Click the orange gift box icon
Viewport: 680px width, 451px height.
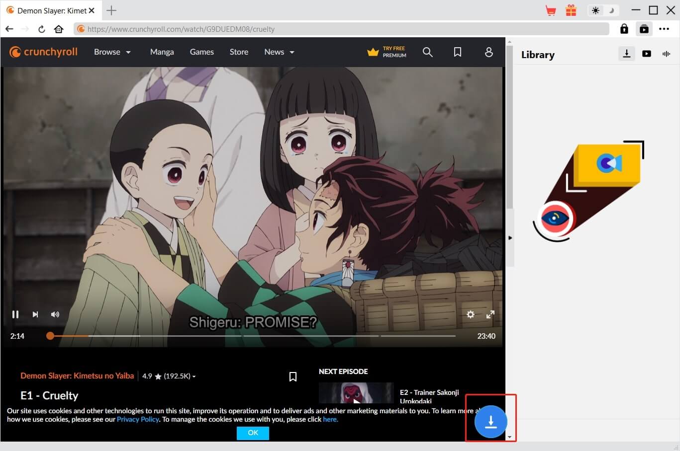tap(571, 10)
